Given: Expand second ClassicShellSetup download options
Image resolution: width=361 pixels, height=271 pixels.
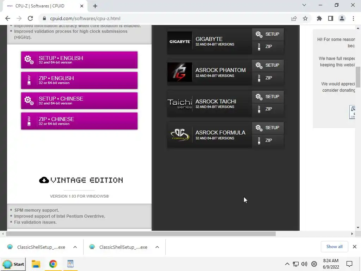Looking at the screenshot, I should click(157, 247).
